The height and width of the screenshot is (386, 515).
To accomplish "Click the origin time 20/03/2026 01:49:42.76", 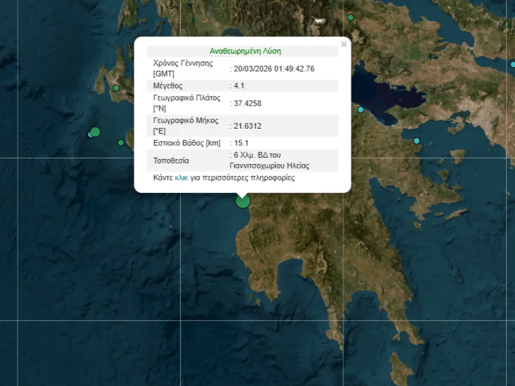I will [x=274, y=69].
